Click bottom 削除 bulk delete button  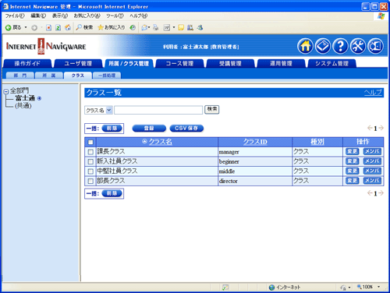pos(112,193)
